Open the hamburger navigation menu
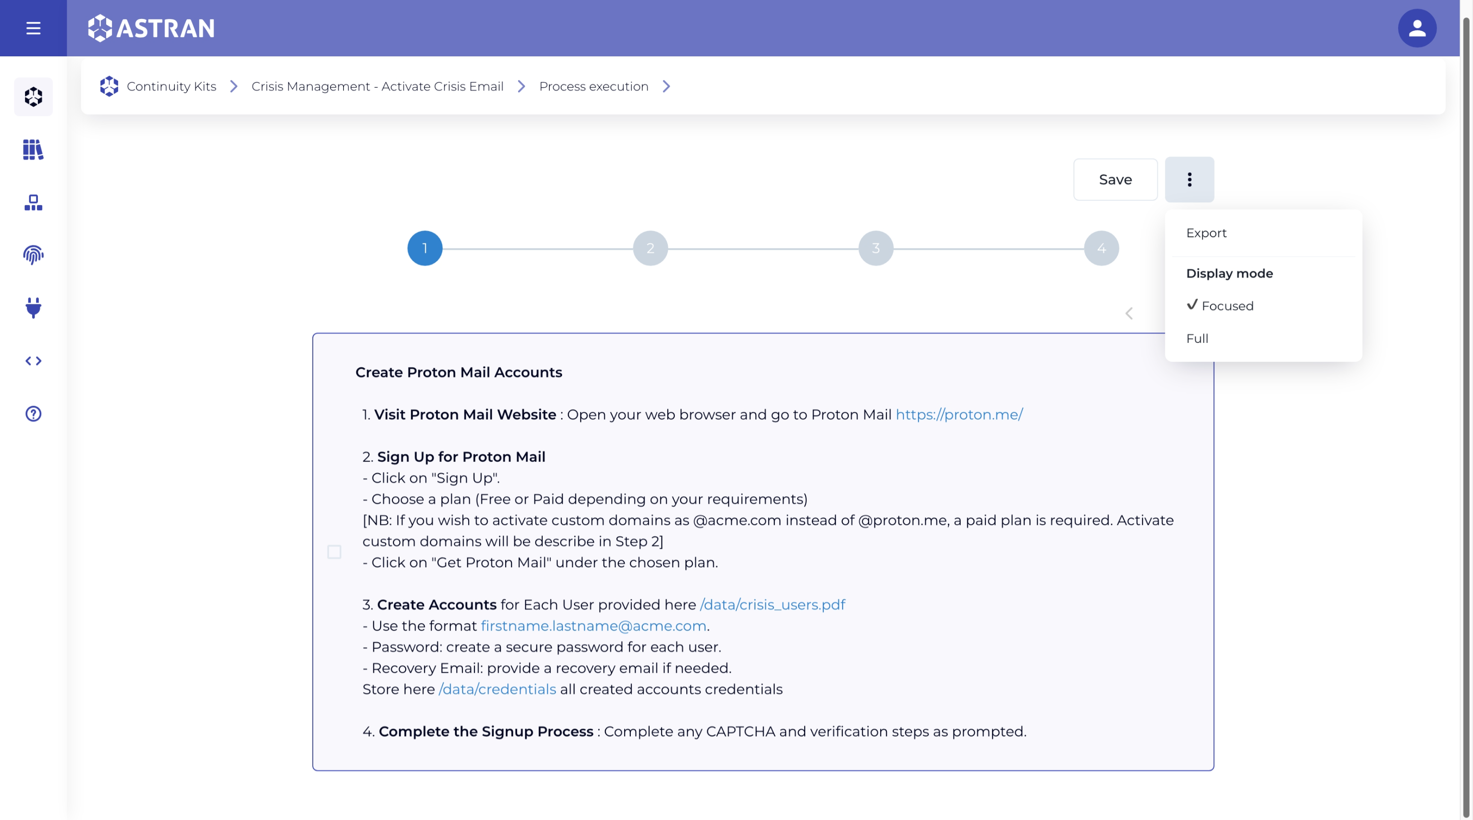 (33, 28)
